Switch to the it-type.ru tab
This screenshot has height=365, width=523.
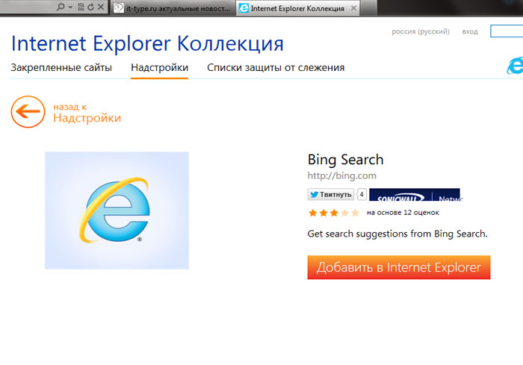[x=173, y=8]
